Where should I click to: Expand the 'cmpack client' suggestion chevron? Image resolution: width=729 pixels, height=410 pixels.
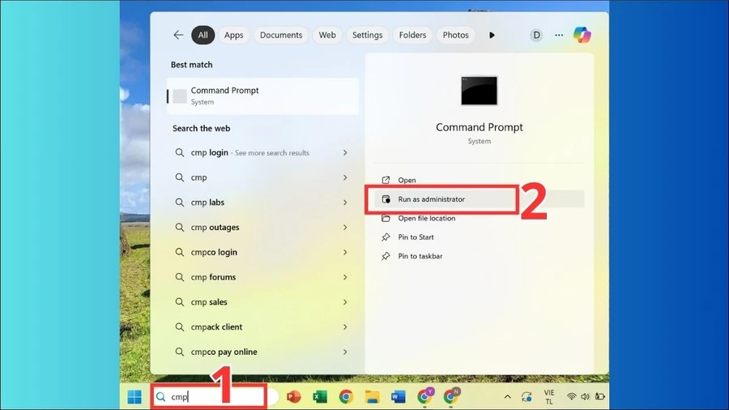tap(345, 327)
